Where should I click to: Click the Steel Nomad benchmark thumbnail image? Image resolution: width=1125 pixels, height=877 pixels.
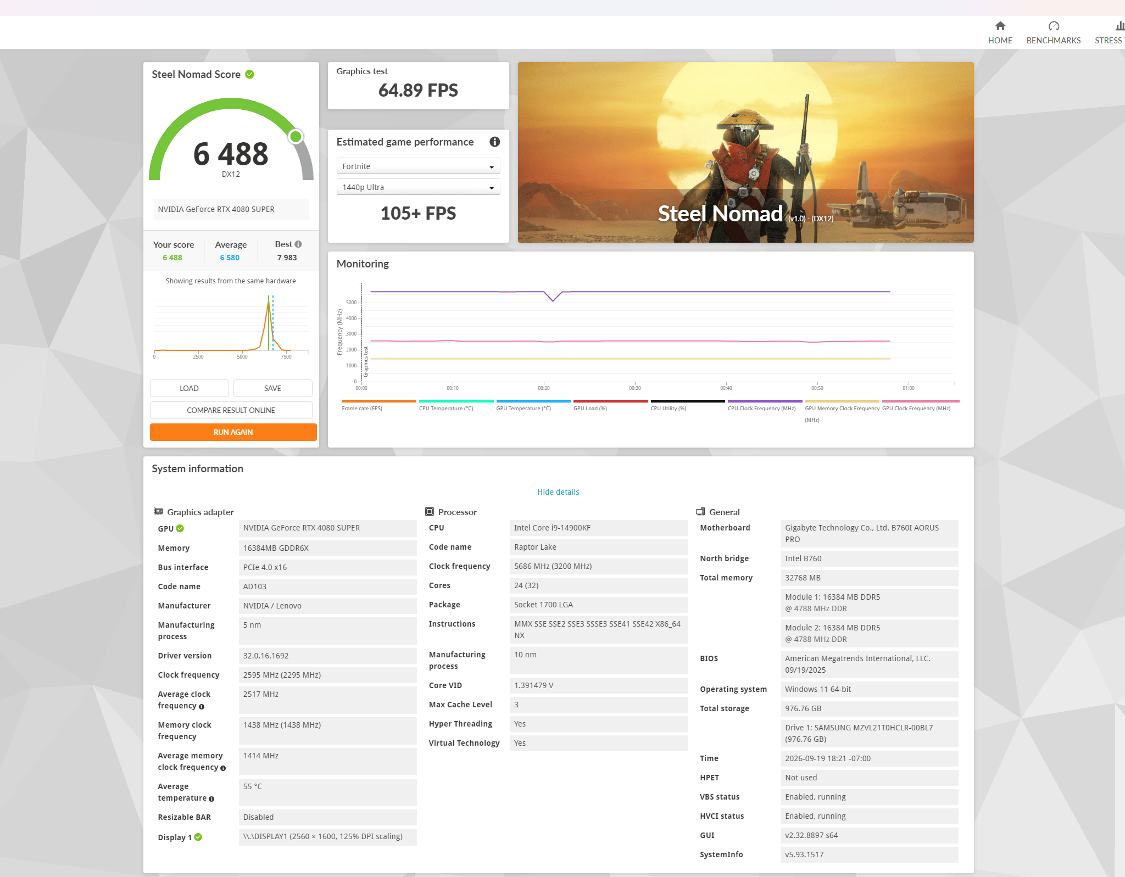coord(745,152)
